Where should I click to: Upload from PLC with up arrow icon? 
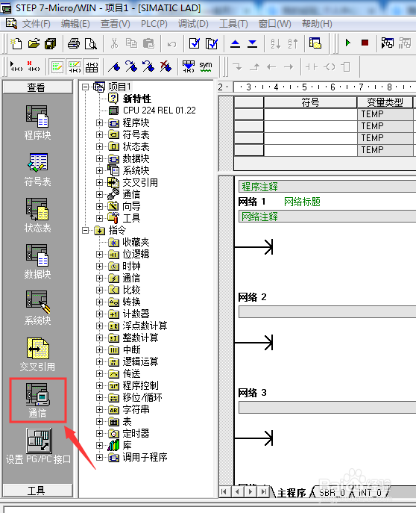click(235, 43)
